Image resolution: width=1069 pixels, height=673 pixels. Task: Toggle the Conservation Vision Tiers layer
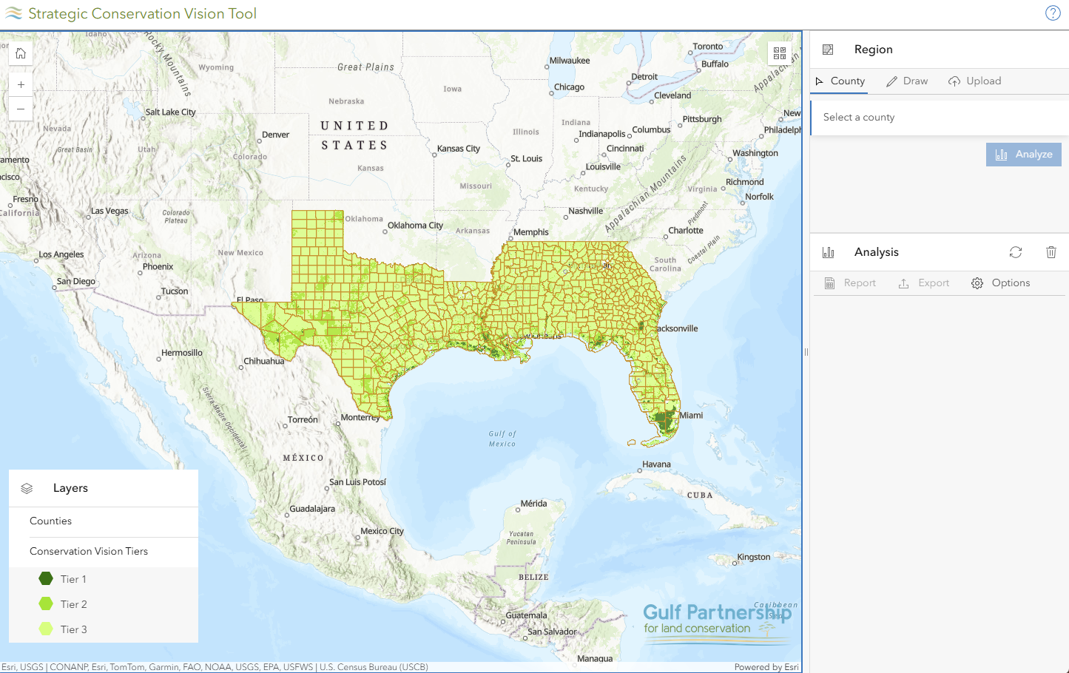[89, 552]
